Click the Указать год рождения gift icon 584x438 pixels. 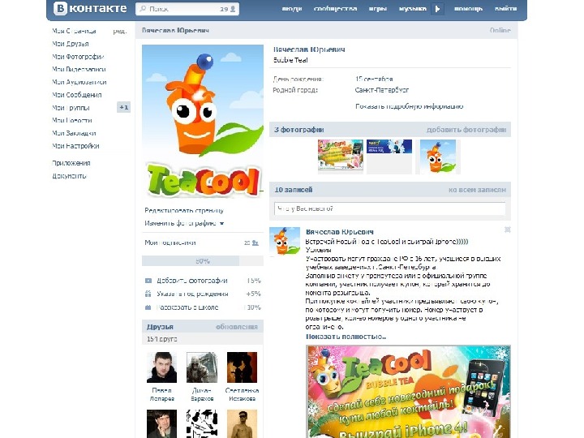click(x=148, y=294)
